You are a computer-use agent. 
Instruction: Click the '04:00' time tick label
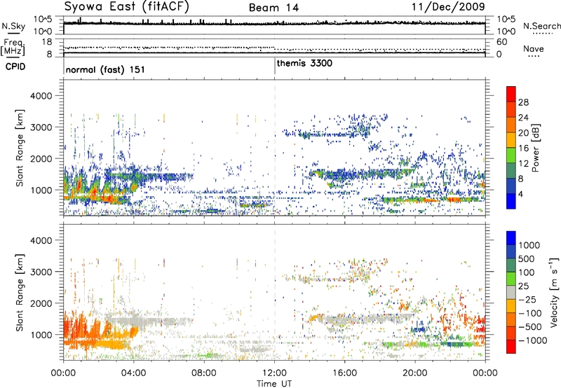coord(133,373)
